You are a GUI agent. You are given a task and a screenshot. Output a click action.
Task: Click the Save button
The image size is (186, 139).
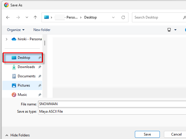point(147,134)
